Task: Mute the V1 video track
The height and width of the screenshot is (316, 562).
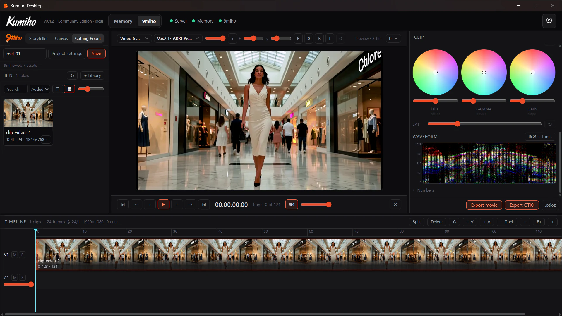Action: click(15, 255)
